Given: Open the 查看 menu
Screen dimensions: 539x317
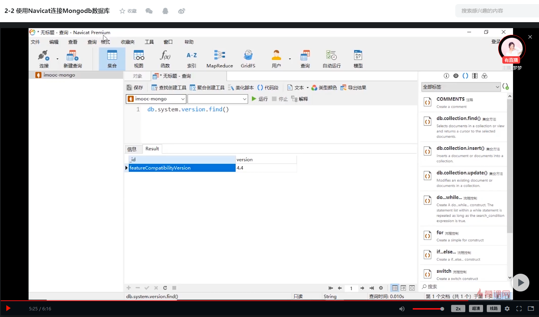Looking at the screenshot, I should [73, 42].
